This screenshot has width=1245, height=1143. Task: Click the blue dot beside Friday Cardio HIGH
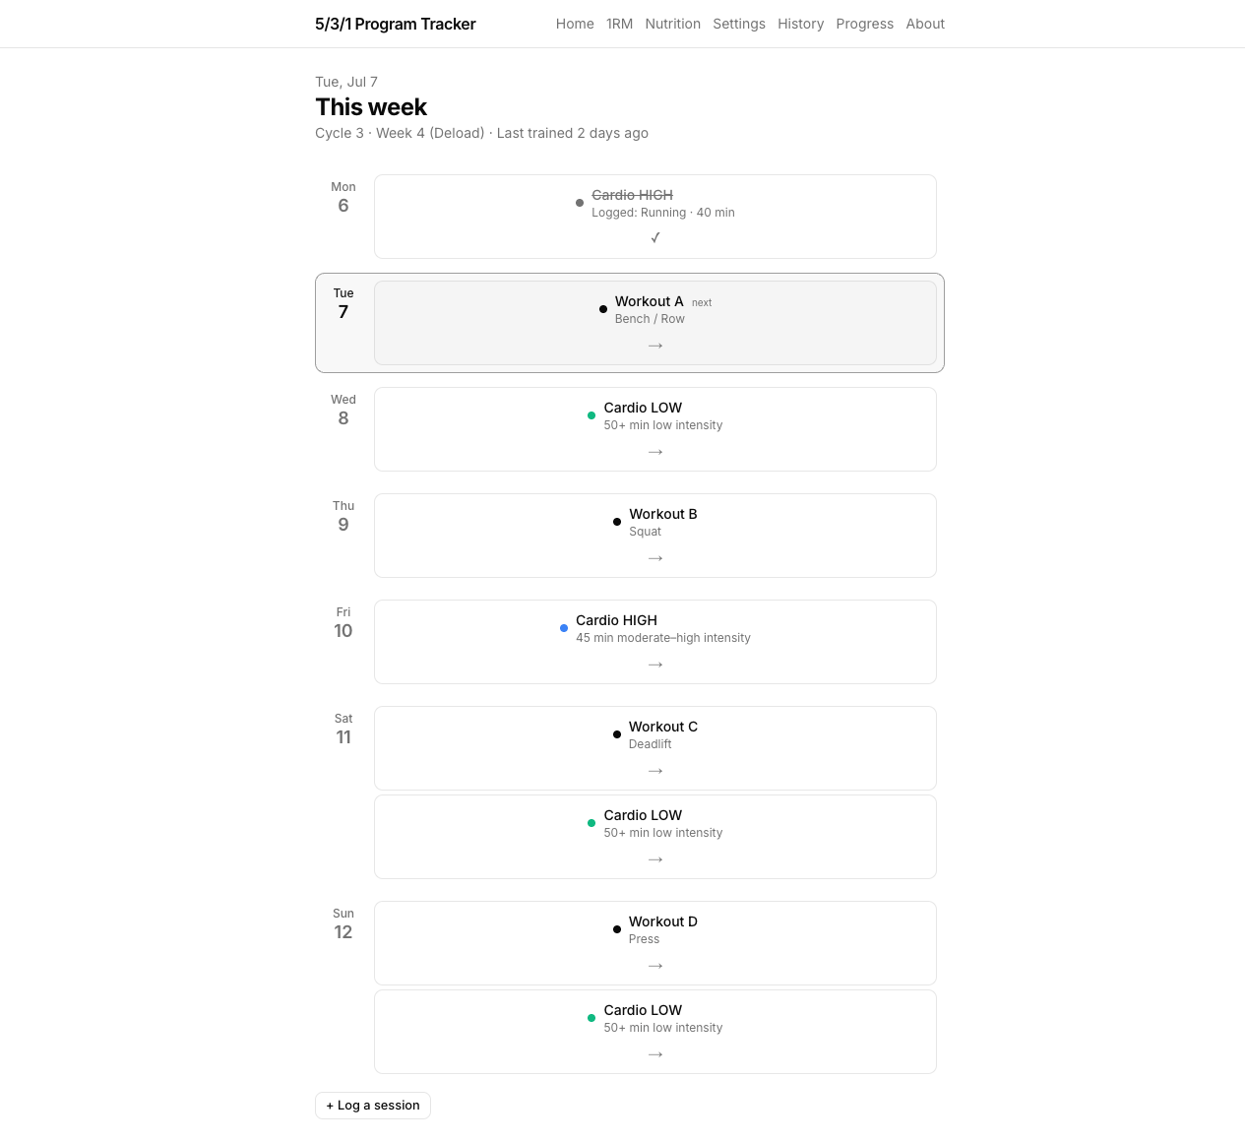pos(564,628)
